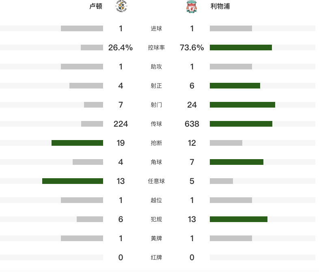
Task: Open the 利物浦 team name link
Action: pos(220,6)
